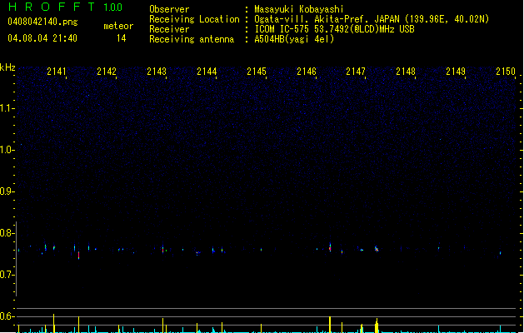The height and width of the screenshot is (333, 524).
Task: Click the 2145 time marker
Action: coord(257,72)
